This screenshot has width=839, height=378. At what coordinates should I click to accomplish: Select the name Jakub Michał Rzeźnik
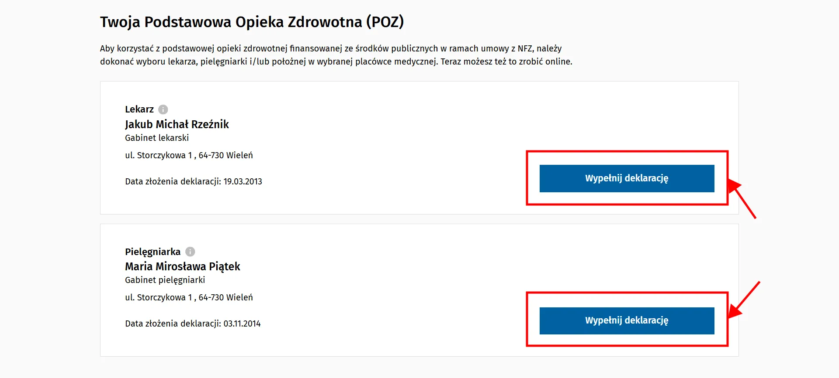(x=177, y=124)
